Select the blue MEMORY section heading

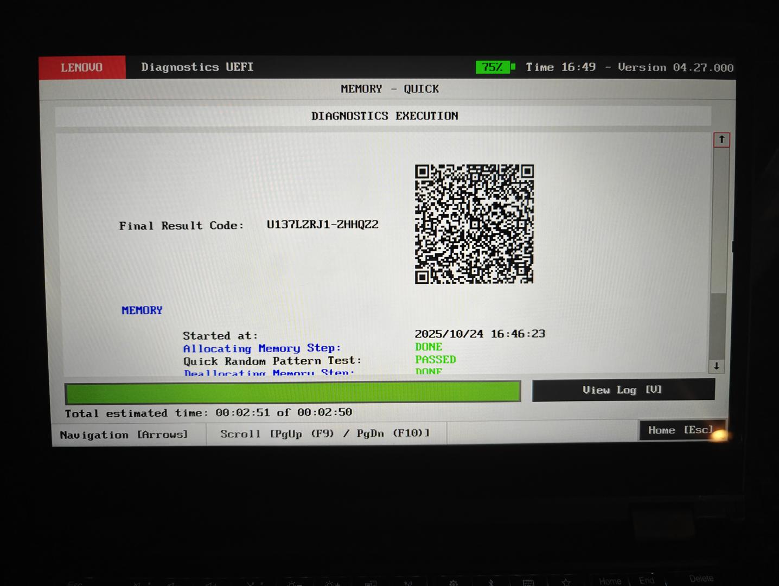pos(142,310)
